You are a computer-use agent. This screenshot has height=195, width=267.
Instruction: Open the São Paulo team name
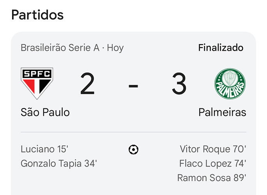click(45, 112)
